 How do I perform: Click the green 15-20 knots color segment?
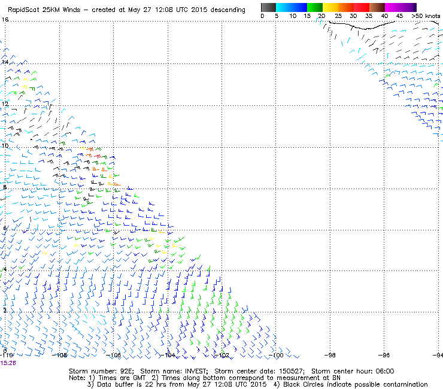pyautogui.click(x=315, y=7)
